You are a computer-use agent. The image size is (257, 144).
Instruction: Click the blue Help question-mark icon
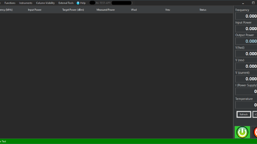78,3
